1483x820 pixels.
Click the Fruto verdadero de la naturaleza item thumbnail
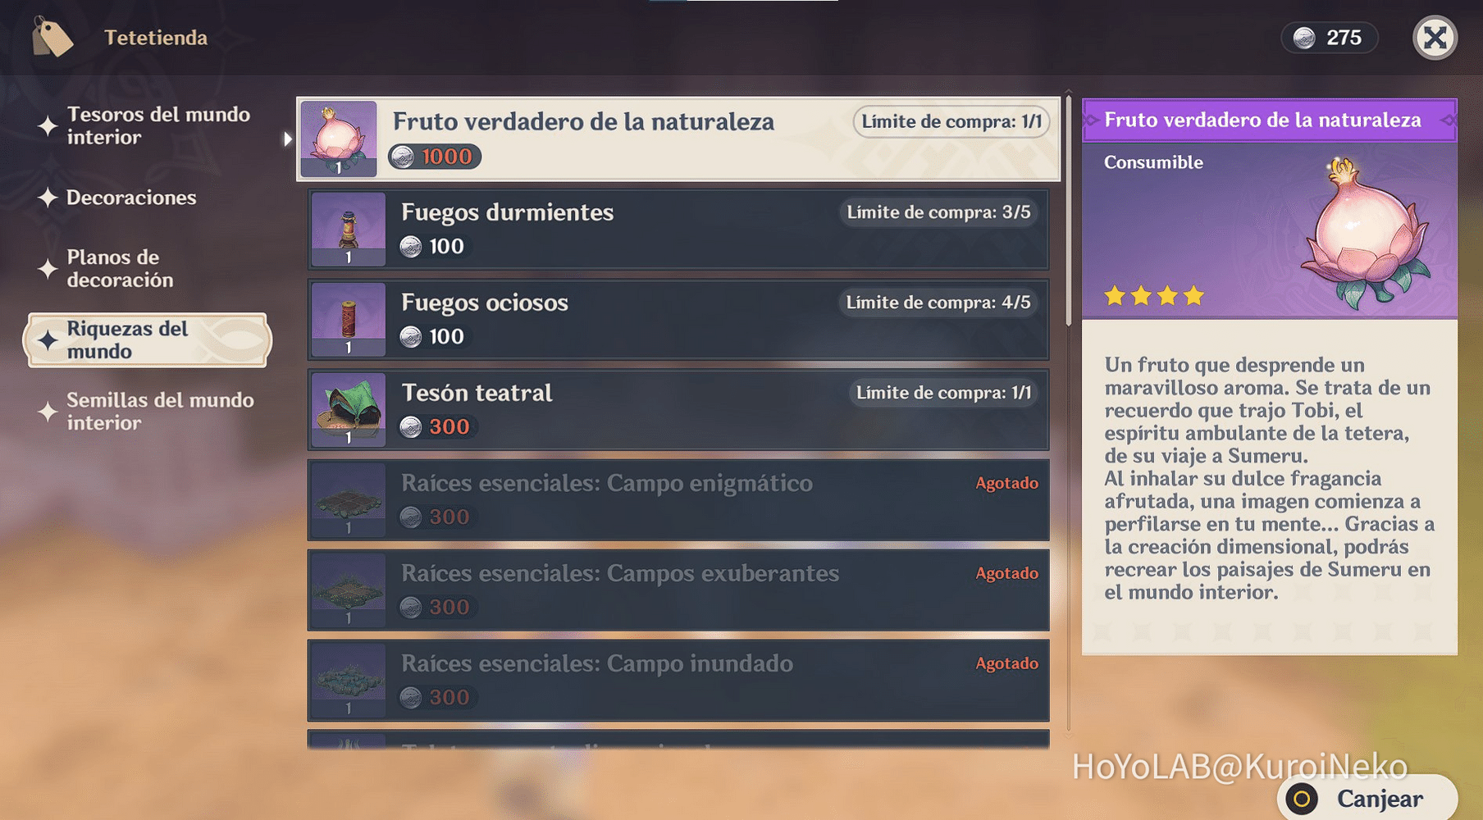339,139
